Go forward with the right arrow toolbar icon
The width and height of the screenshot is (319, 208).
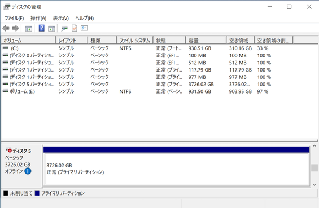tap(15, 28)
